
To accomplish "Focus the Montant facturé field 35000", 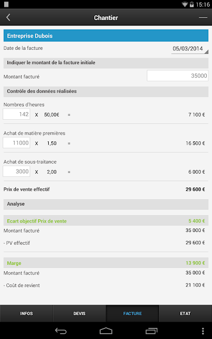I will 178,76.
